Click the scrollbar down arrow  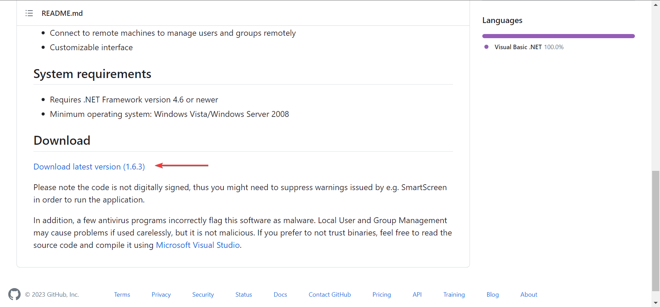tap(655, 303)
